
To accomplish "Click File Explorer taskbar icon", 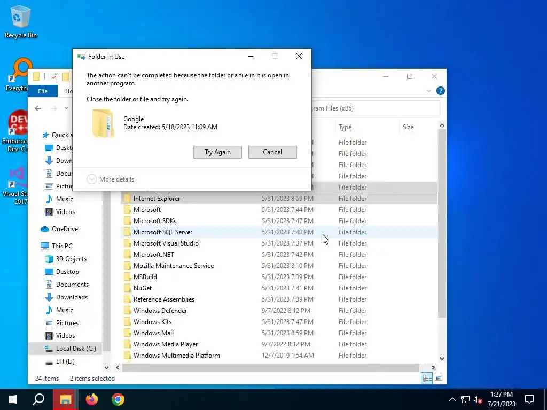I will tap(65, 399).
